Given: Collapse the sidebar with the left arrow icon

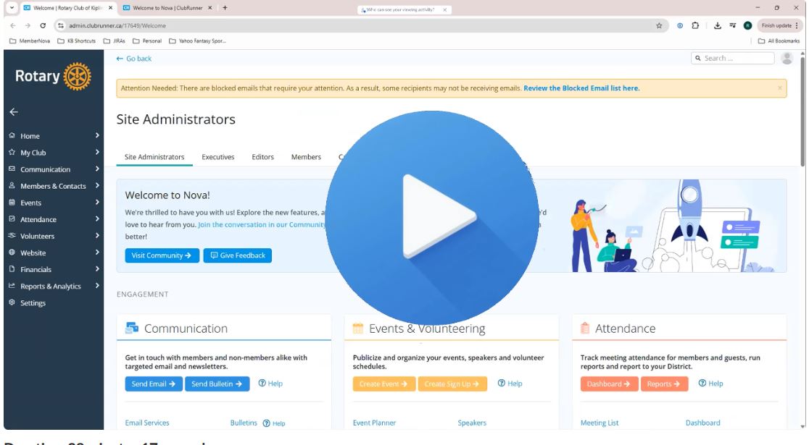Looking at the screenshot, I should click(14, 111).
